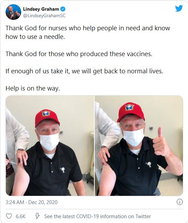Click the Twitter bird logo
The height and width of the screenshot is (223, 188).
click(179, 9)
